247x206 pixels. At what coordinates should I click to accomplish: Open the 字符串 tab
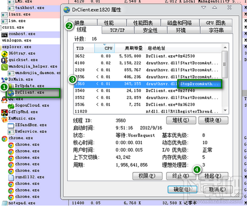click(x=216, y=30)
